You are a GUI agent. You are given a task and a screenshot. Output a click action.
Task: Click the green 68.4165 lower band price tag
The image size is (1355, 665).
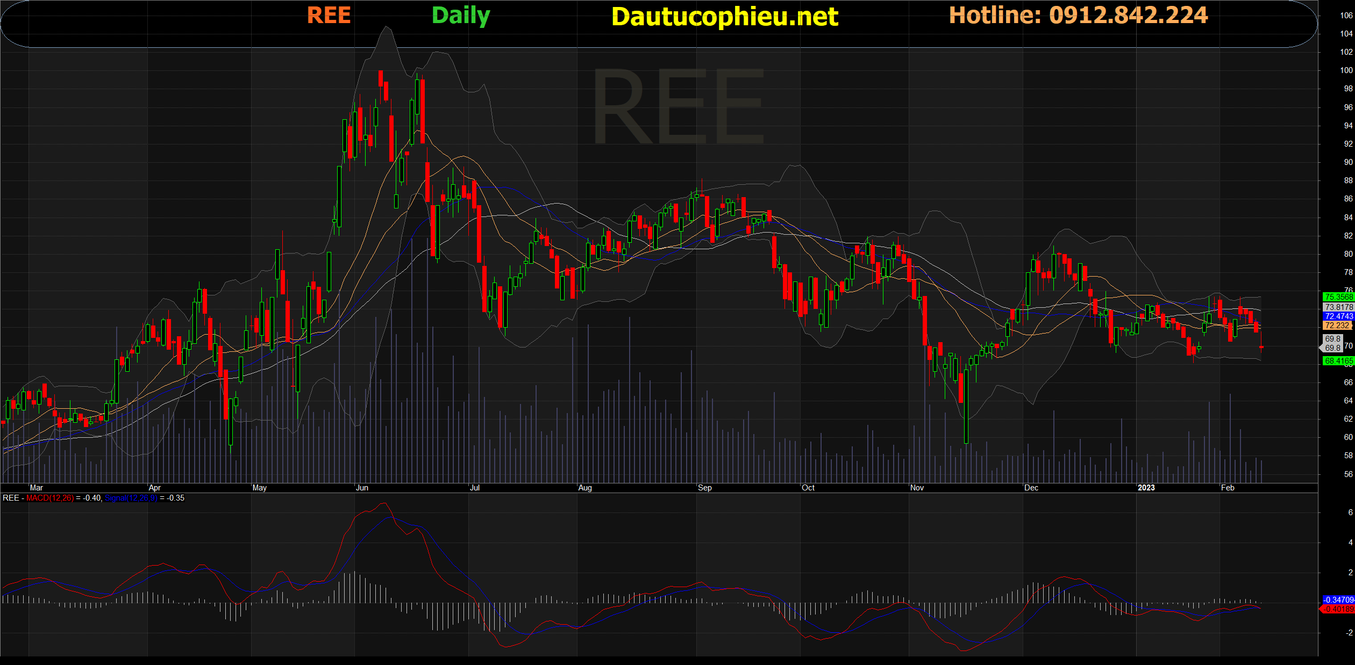tap(1338, 361)
